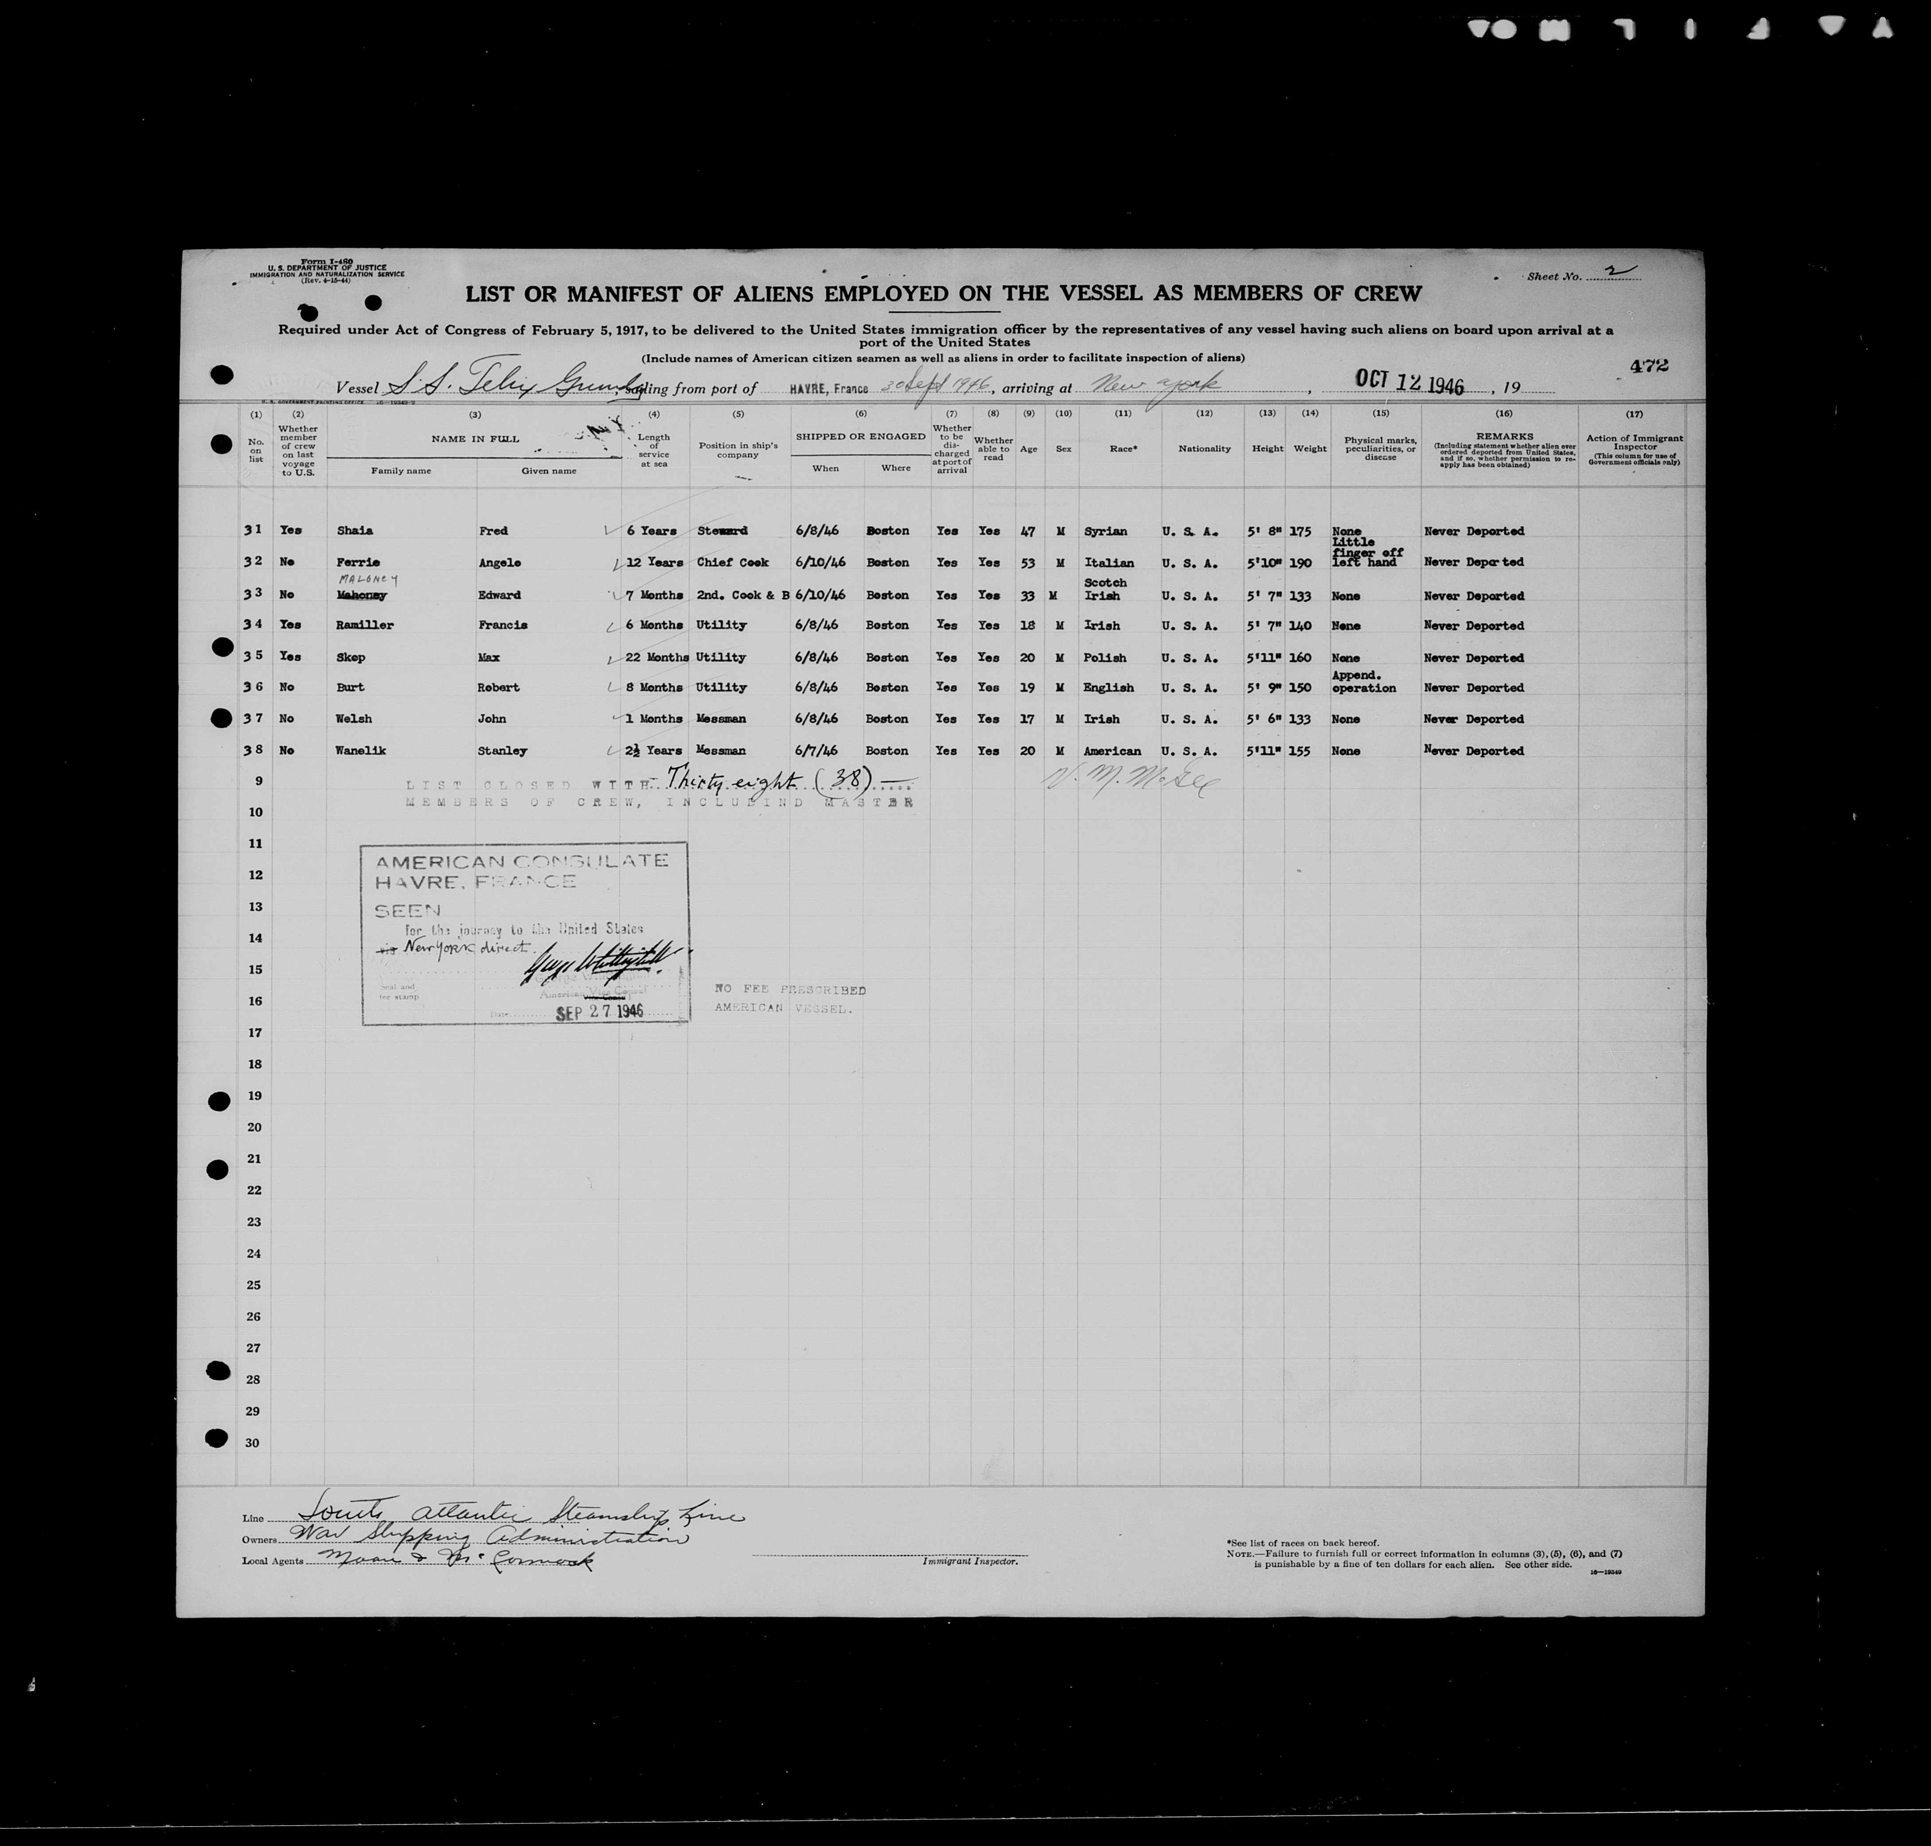Click the page number 472

[1649, 365]
